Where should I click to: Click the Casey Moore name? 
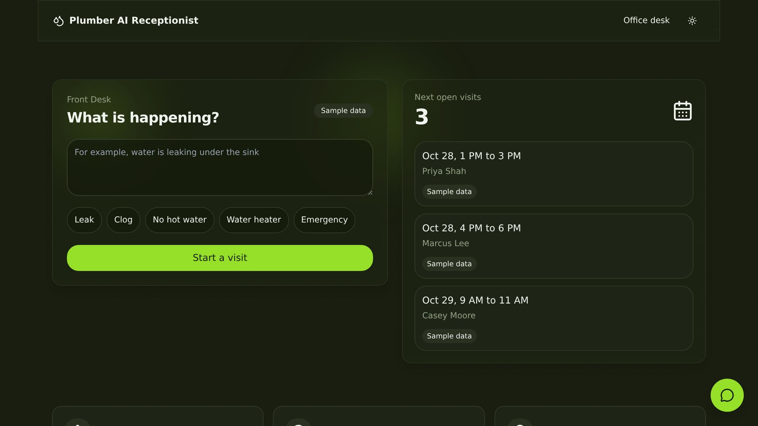click(449, 316)
